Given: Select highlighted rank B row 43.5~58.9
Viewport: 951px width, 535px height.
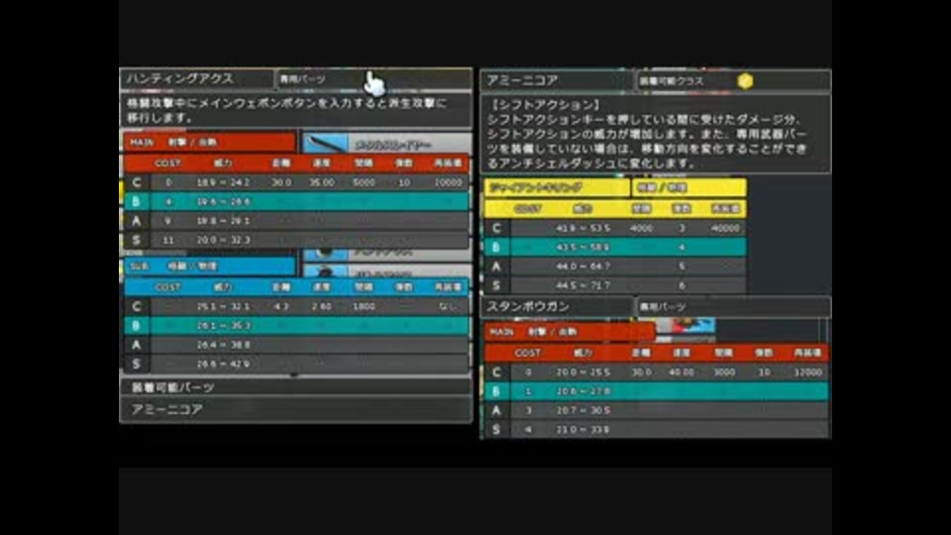Looking at the screenshot, I should pyautogui.click(x=615, y=247).
